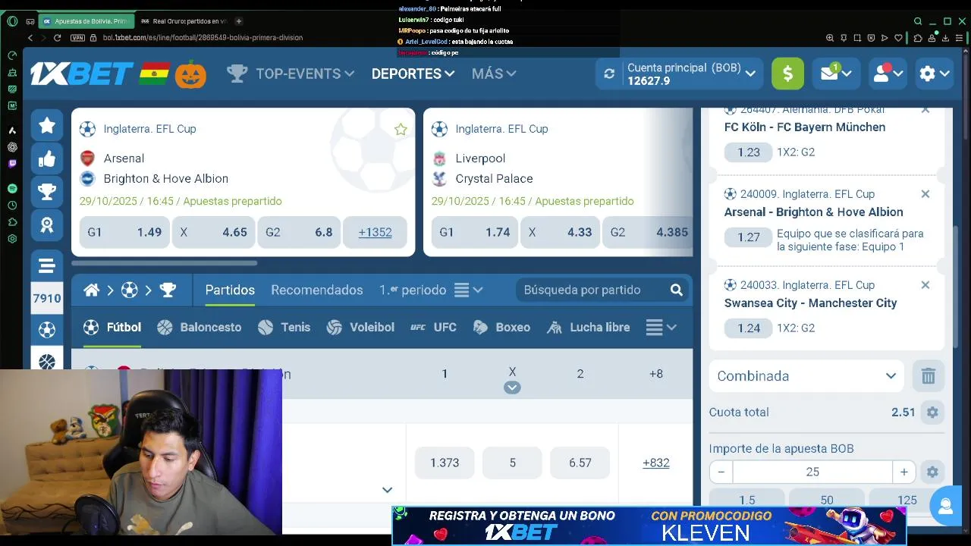971x546 pixels.
Task: Select the Boxeo sport tab
Action: (x=501, y=328)
